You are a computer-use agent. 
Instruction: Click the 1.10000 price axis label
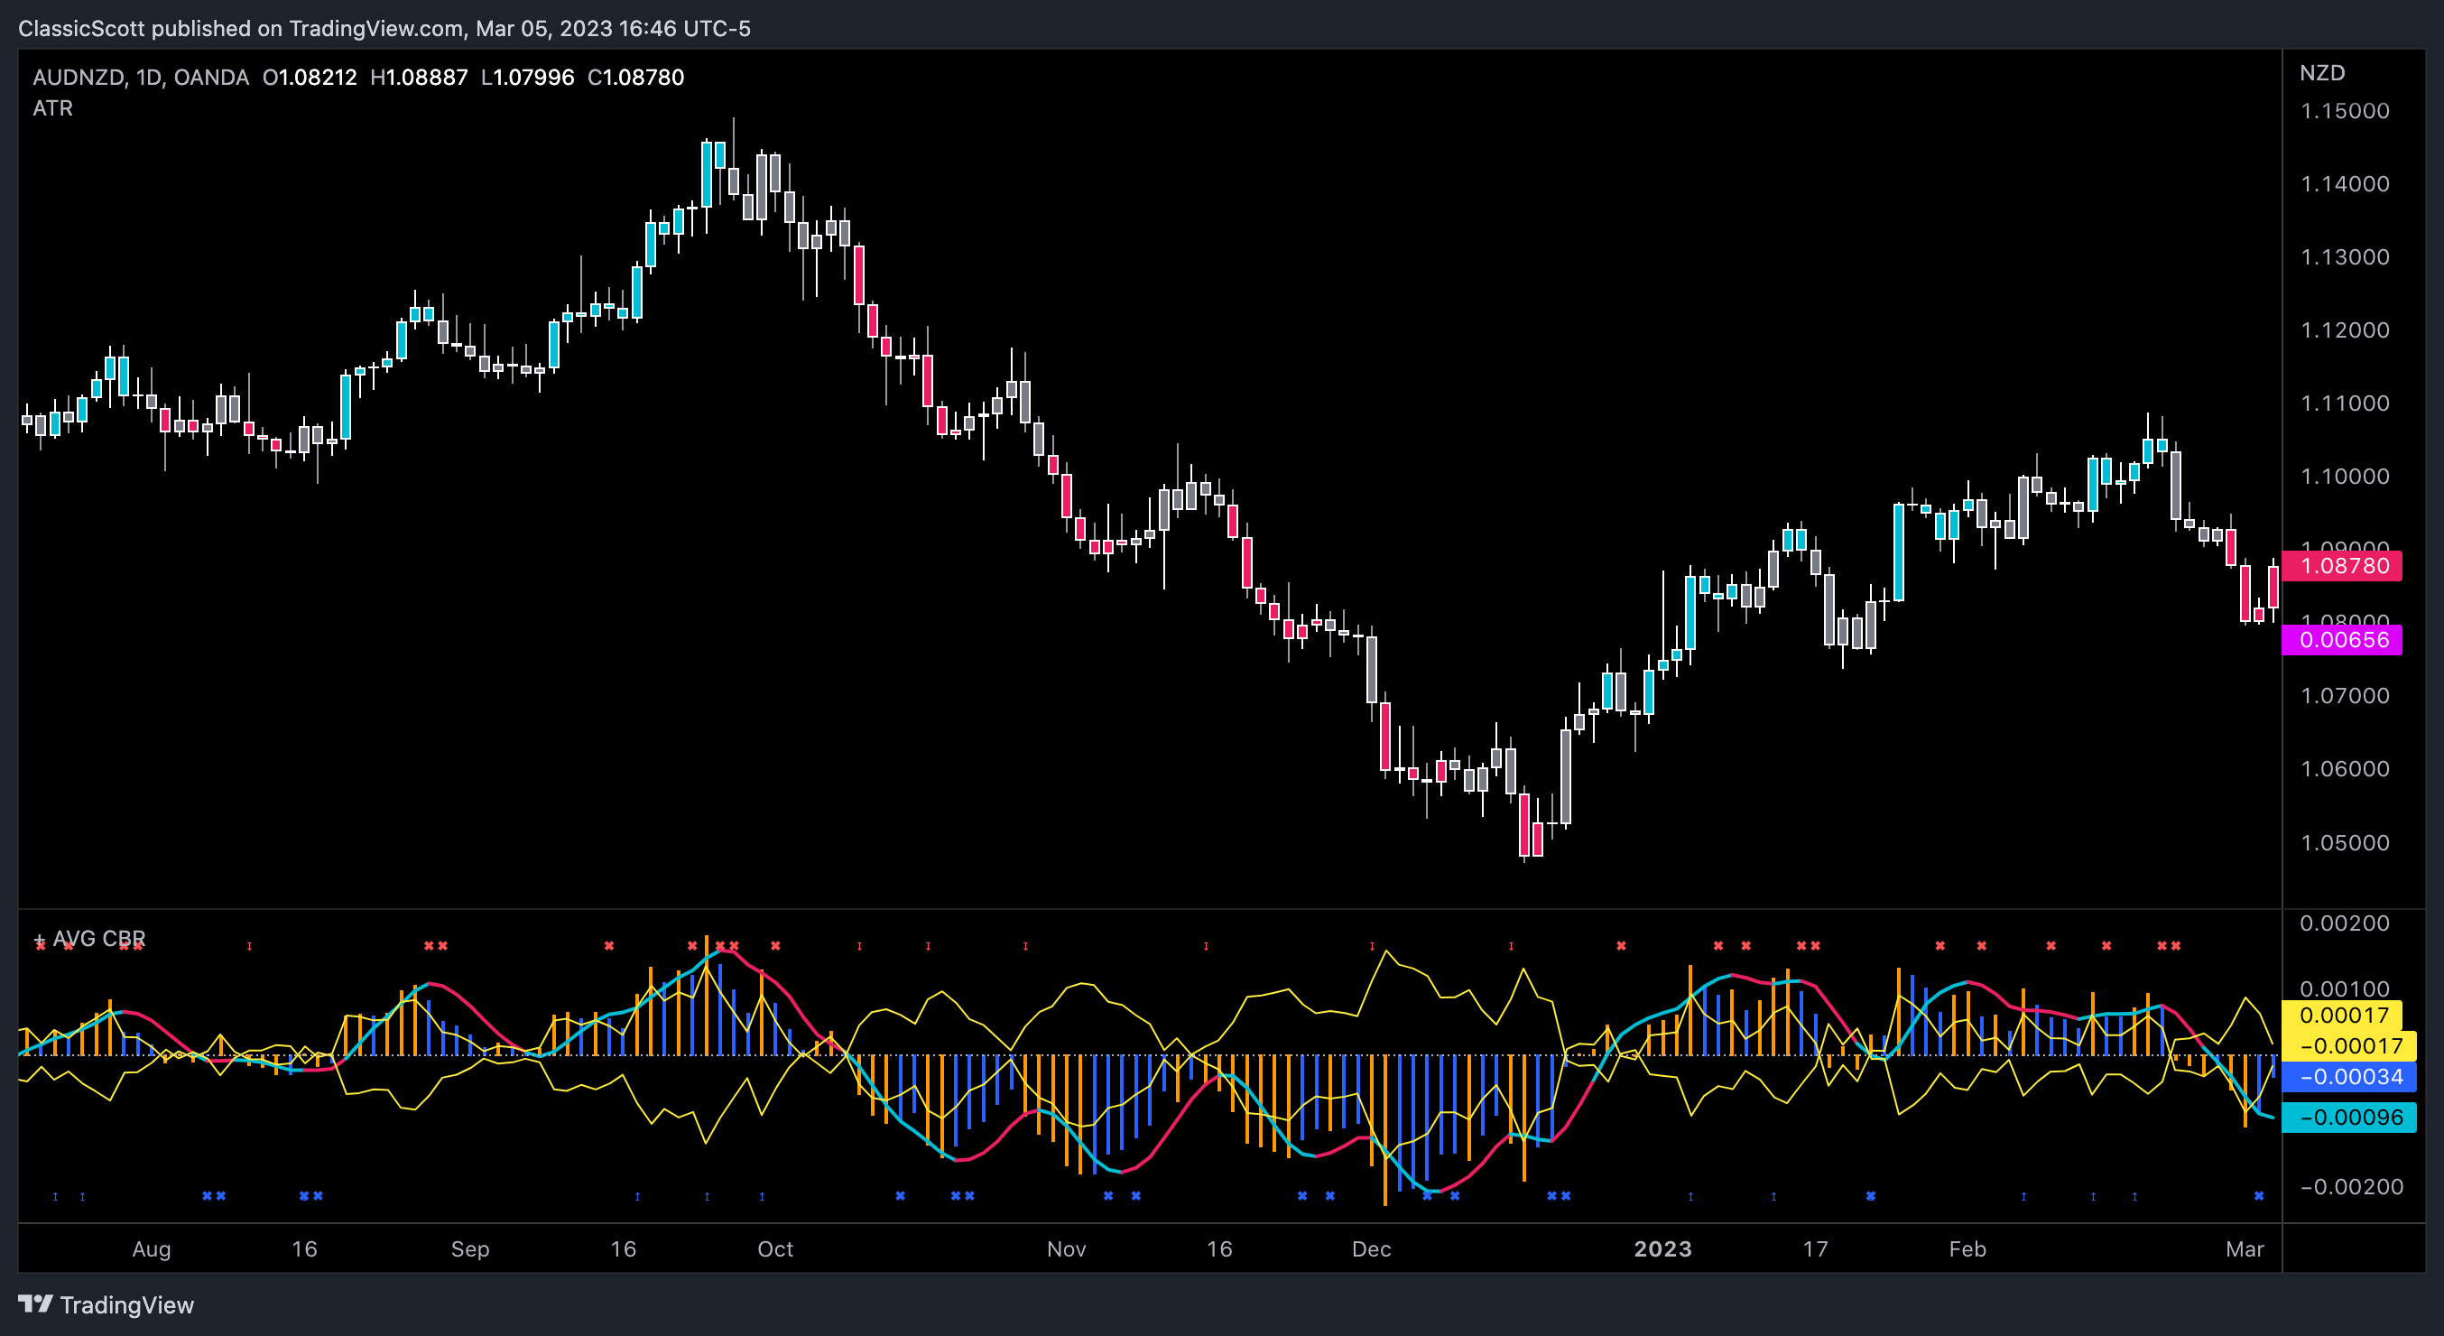[x=2346, y=477]
